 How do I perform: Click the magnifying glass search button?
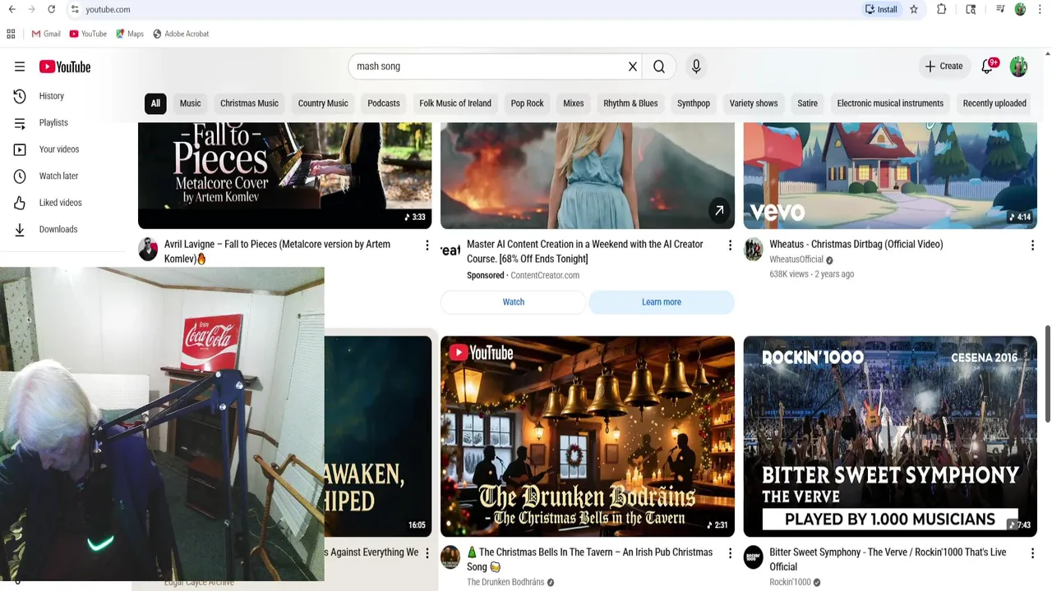click(x=659, y=66)
